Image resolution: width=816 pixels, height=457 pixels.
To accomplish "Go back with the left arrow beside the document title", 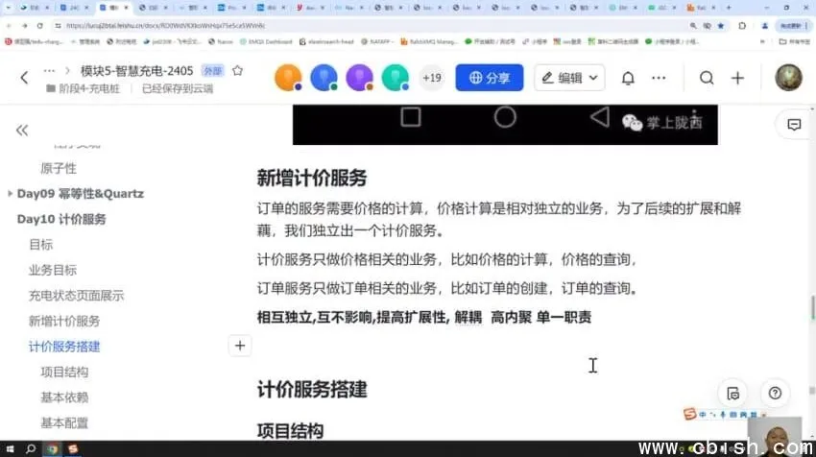I will (x=24, y=78).
